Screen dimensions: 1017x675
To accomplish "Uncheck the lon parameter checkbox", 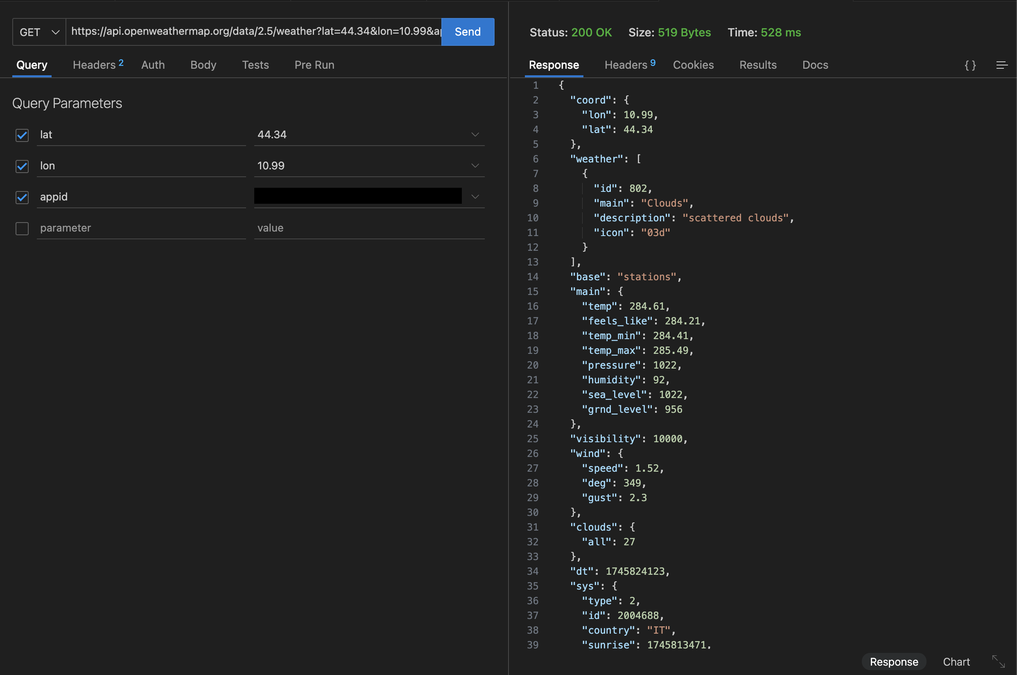I will pyautogui.click(x=22, y=166).
